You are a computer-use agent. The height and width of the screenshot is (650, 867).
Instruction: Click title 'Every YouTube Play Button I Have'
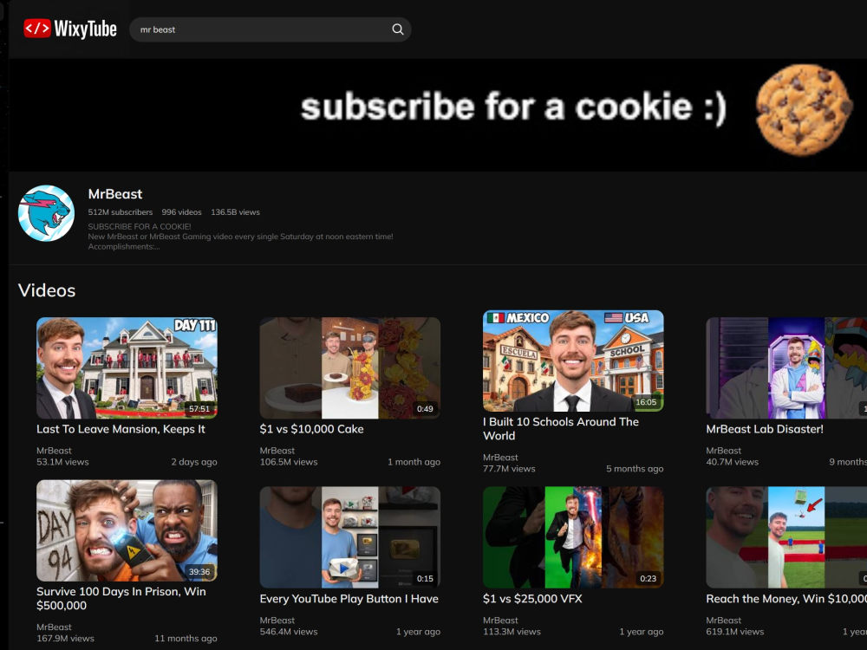point(349,599)
